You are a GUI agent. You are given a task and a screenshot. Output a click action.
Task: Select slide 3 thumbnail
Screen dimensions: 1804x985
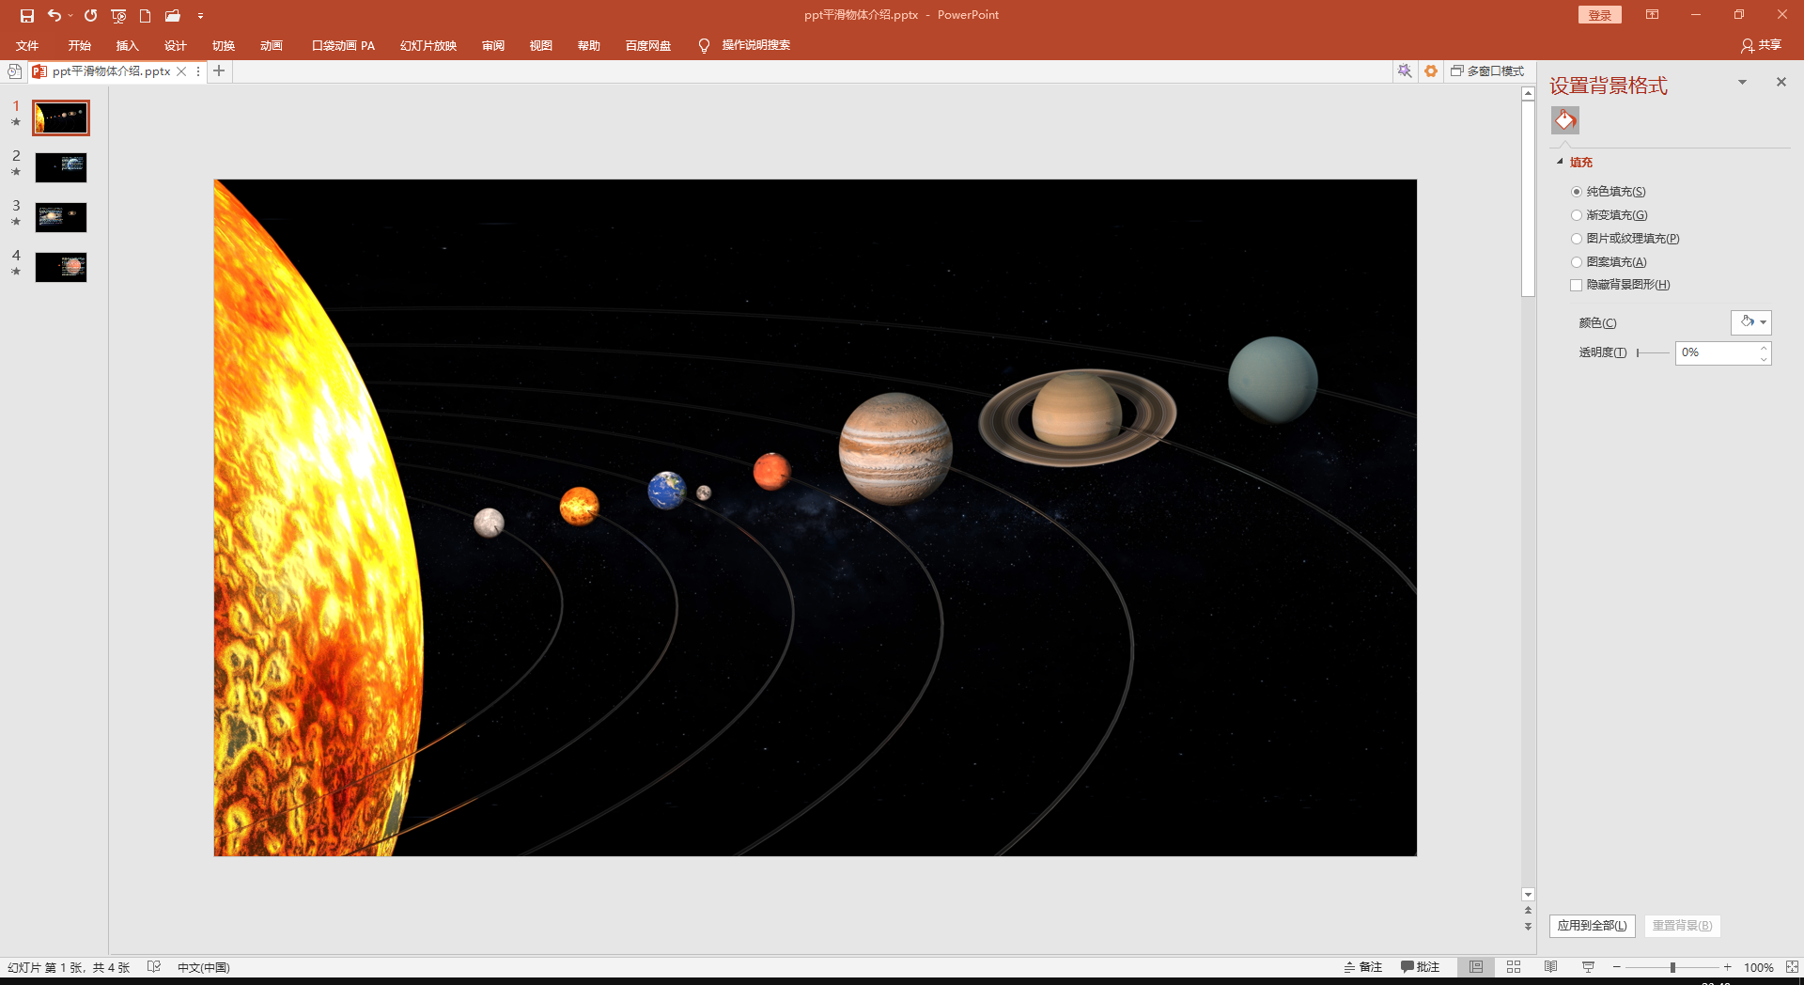[x=61, y=218]
